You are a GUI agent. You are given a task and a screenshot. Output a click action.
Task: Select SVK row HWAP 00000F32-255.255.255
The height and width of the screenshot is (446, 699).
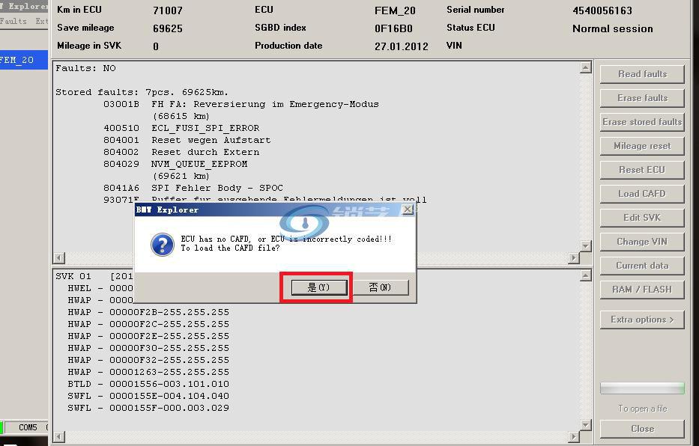pos(148,360)
